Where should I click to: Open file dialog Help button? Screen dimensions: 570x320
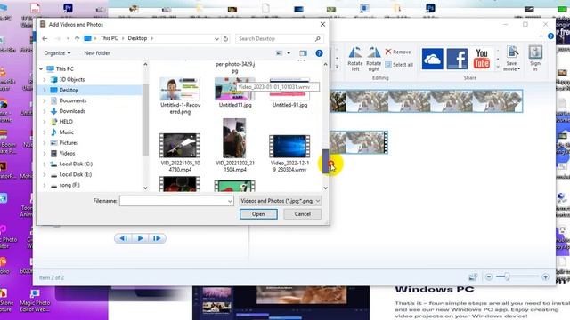point(319,53)
